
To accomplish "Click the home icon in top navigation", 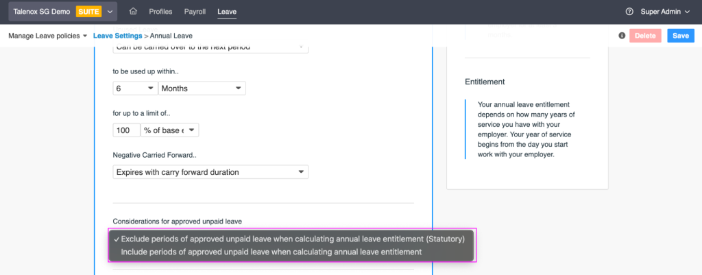I will 133,12.
